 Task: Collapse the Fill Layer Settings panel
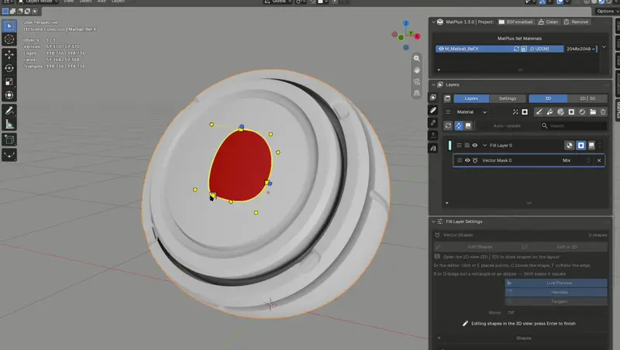pos(434,221)
